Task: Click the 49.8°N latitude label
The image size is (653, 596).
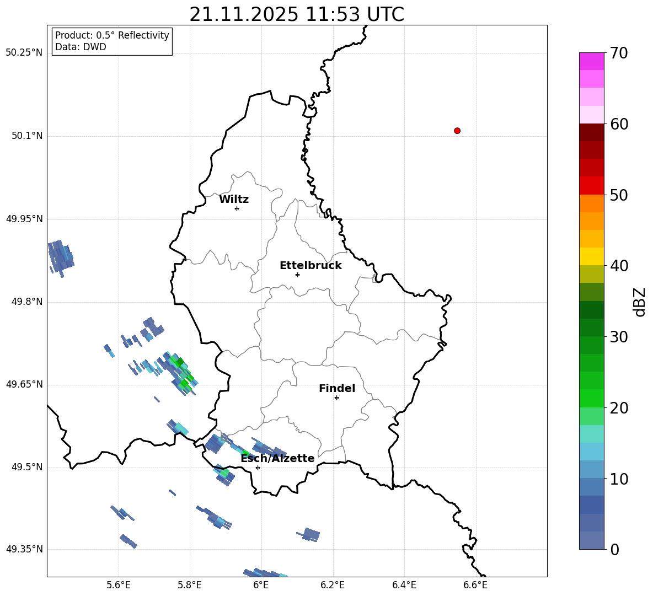Action: [27, 302]
